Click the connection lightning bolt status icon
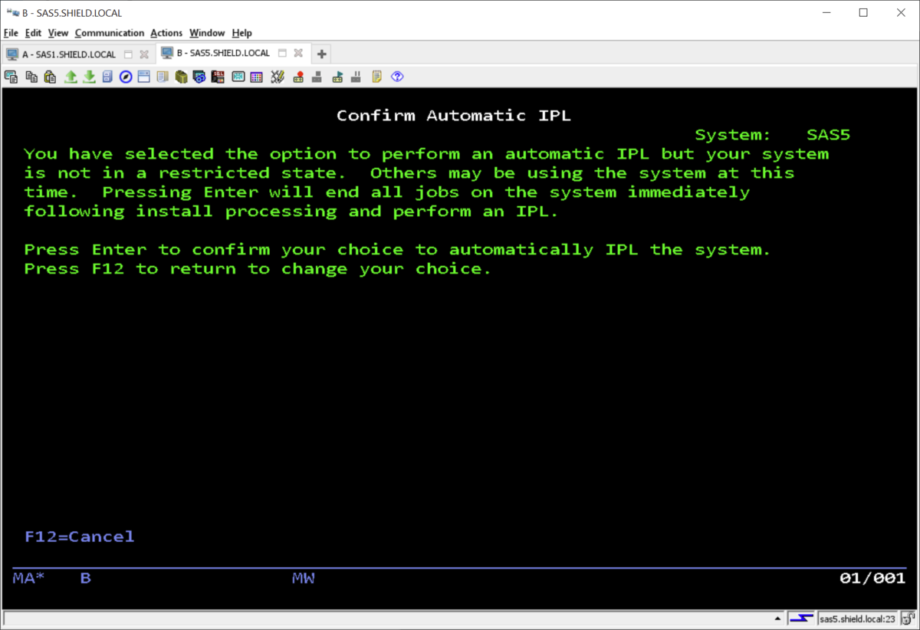This screenshot has width=920, height=630. (x=801, y=619)
